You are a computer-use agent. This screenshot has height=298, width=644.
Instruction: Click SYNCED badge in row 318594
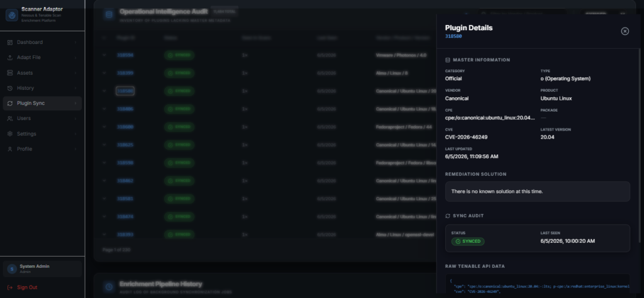(179, 55)
